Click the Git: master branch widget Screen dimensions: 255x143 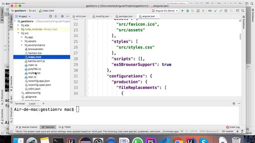pyautogui.click(x=228, y=131)
